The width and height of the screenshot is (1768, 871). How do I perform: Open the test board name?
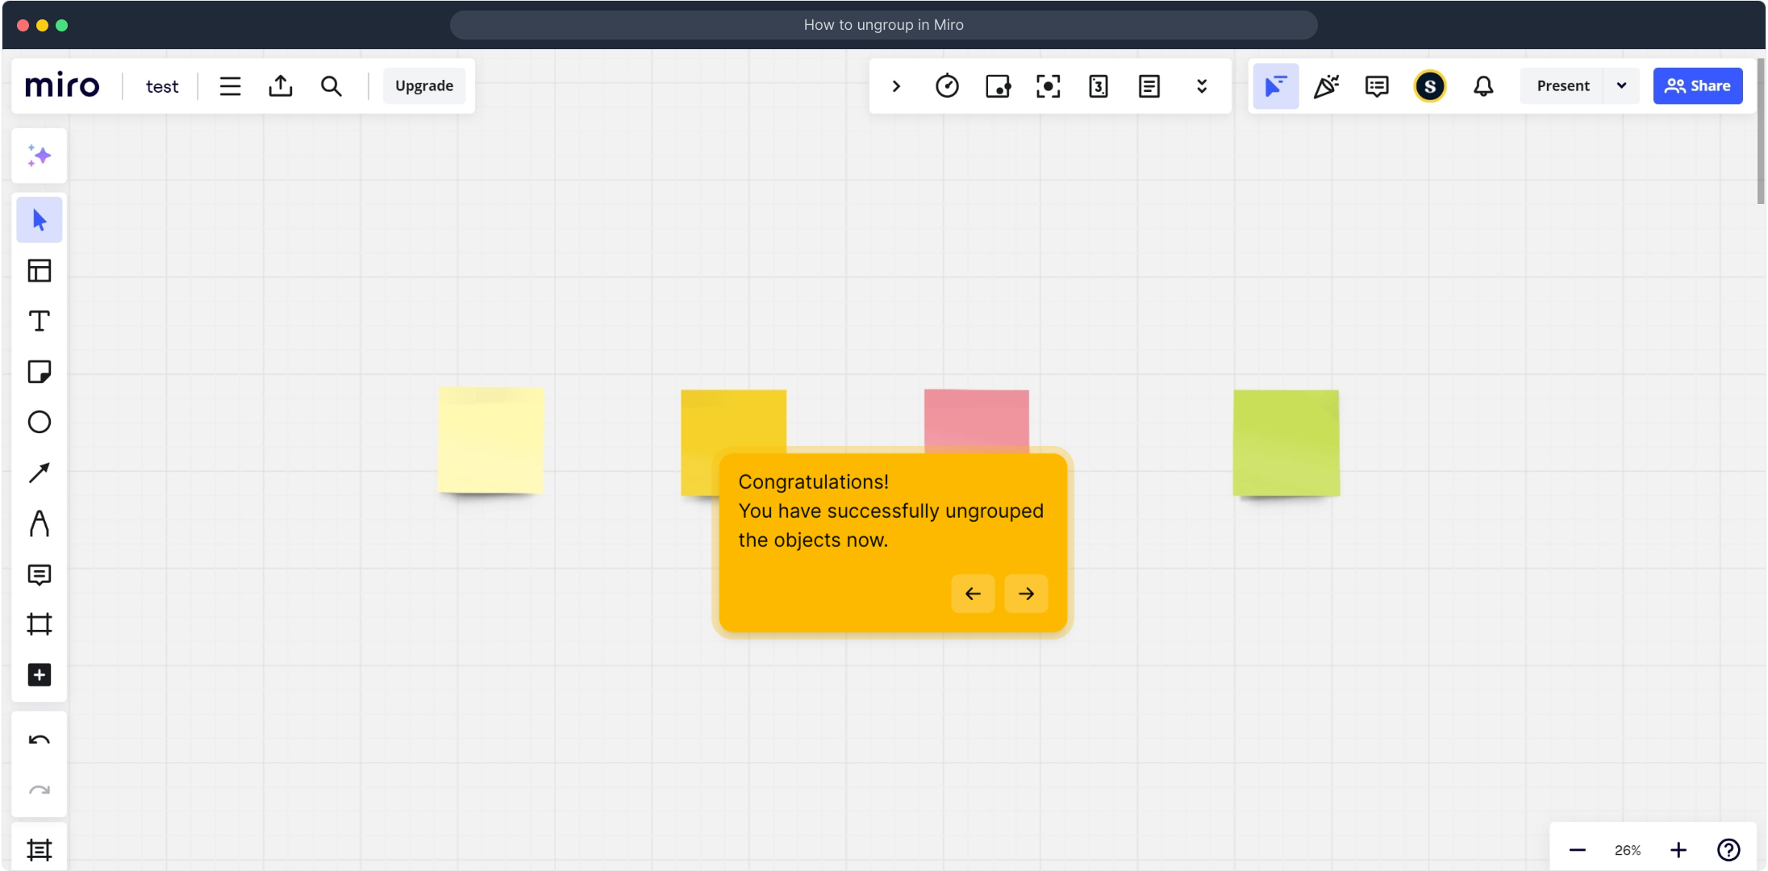pyautogui.click(x=161, y=86)
